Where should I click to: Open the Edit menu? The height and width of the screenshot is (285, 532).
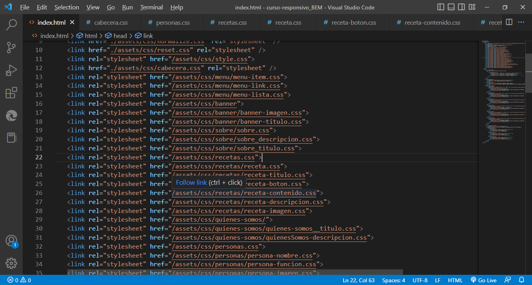pyautogui.click(x=42, y=7)
